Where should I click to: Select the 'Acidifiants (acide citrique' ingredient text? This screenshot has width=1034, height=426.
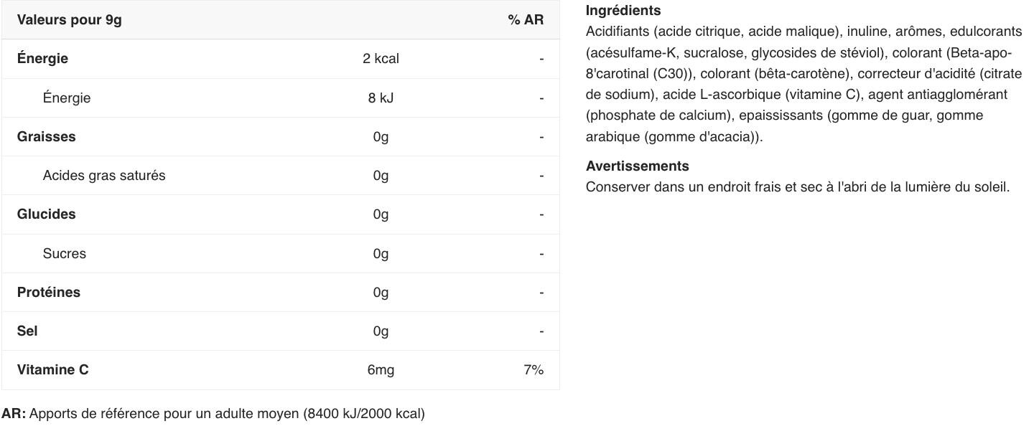[665, 32]
